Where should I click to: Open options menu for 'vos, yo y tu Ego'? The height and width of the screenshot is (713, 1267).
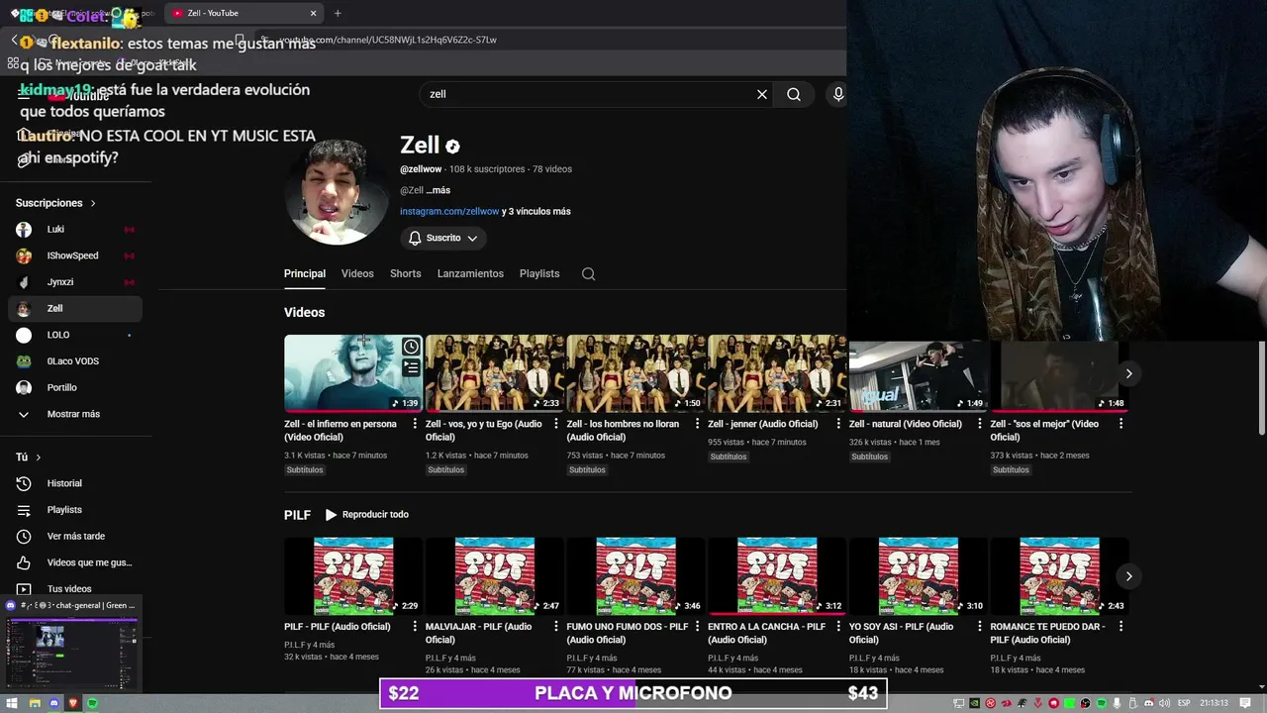coord(555,424)
